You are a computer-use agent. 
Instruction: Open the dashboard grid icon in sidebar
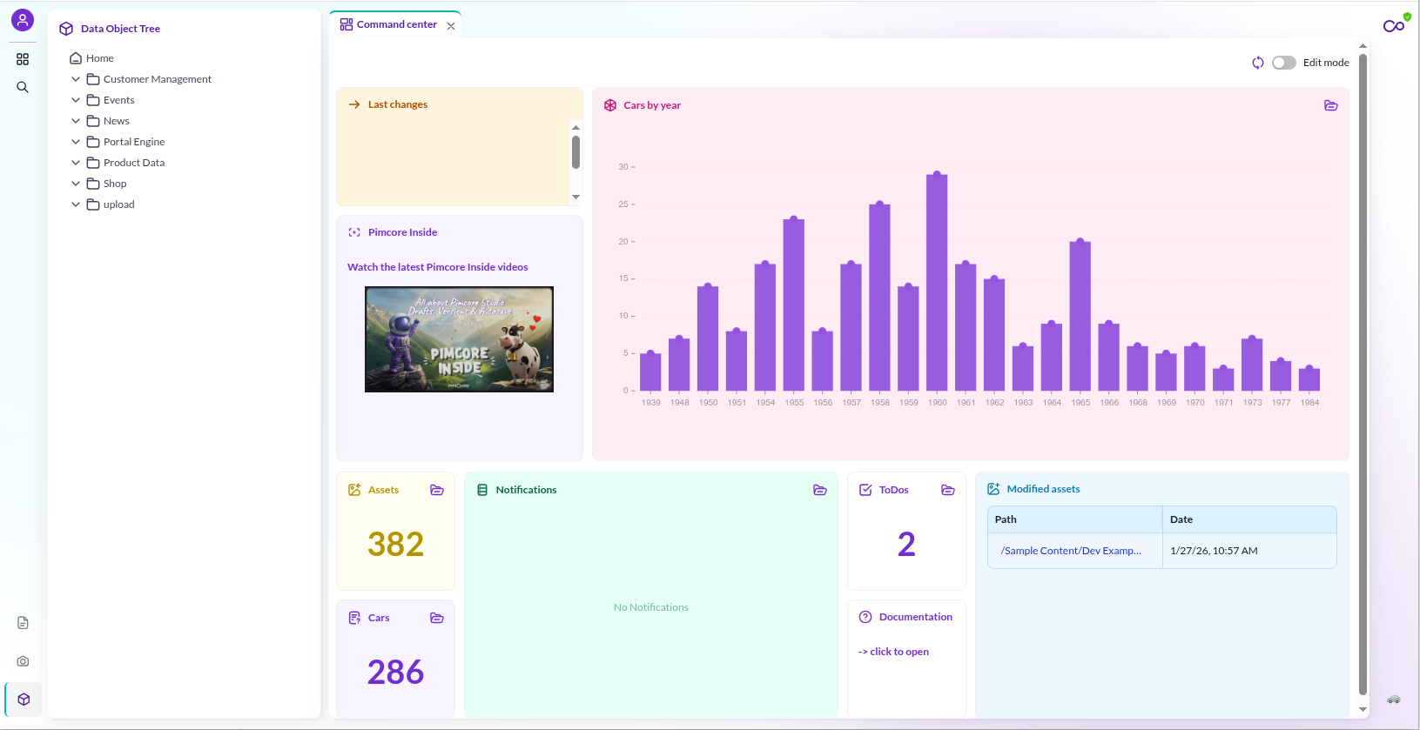[23, 59]
